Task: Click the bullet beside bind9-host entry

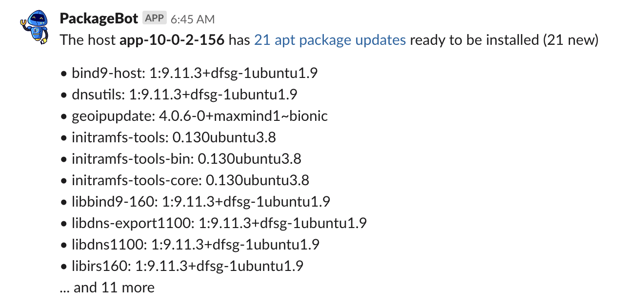Action: point(63,73)
